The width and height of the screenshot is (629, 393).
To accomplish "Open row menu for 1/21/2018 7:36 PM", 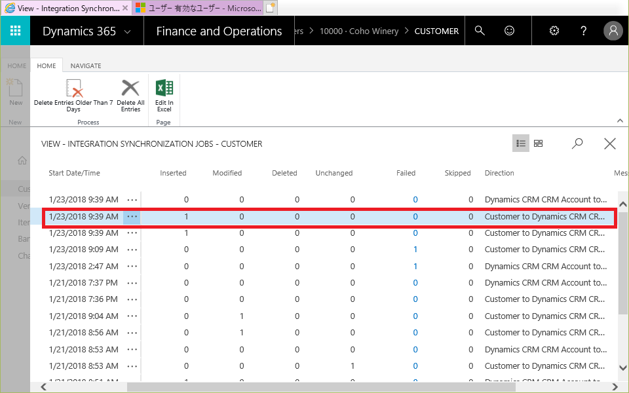I will tap(132, 299).
